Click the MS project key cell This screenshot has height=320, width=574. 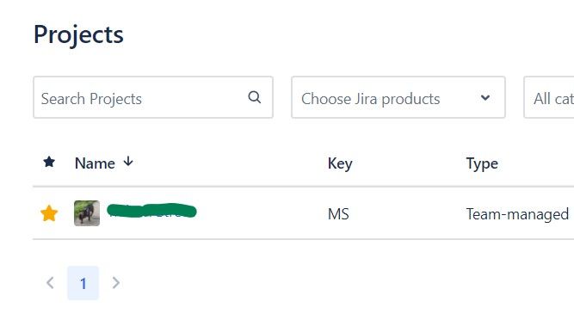(338, 214)
